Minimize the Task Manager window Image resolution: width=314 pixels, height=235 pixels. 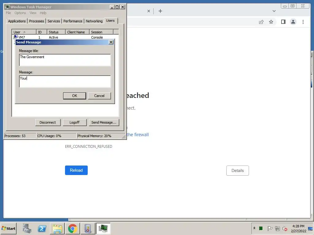(112, 7)
